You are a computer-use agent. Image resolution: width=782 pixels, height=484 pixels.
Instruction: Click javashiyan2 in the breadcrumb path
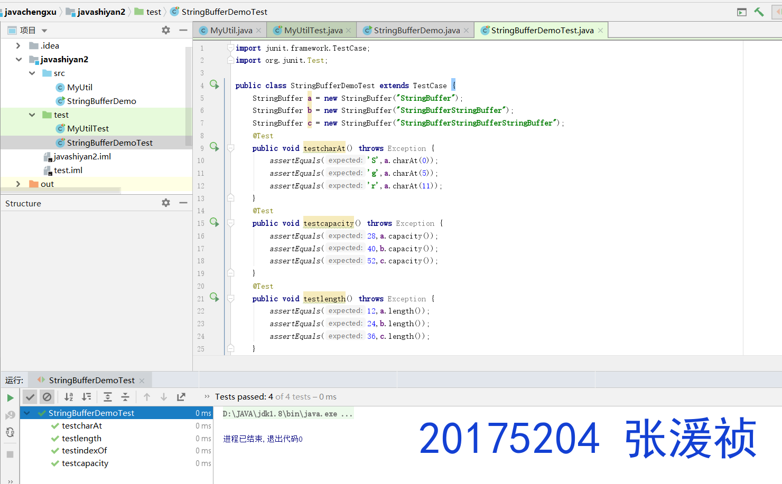pos(101,12)
